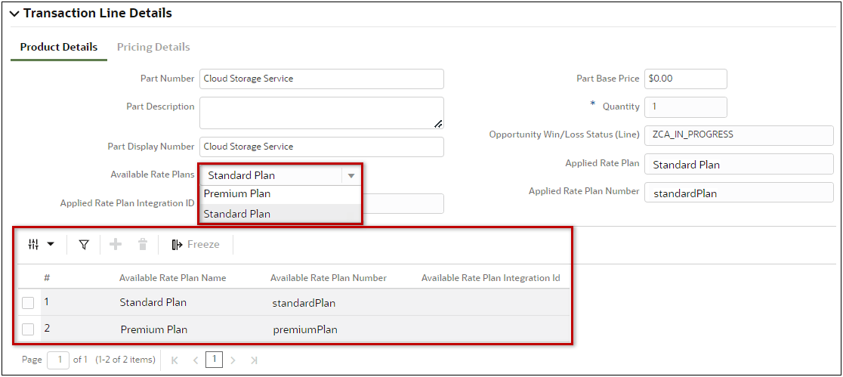Go to first page arrow icon
Viewport: 843px width, 377px height.
click(174, 360)
